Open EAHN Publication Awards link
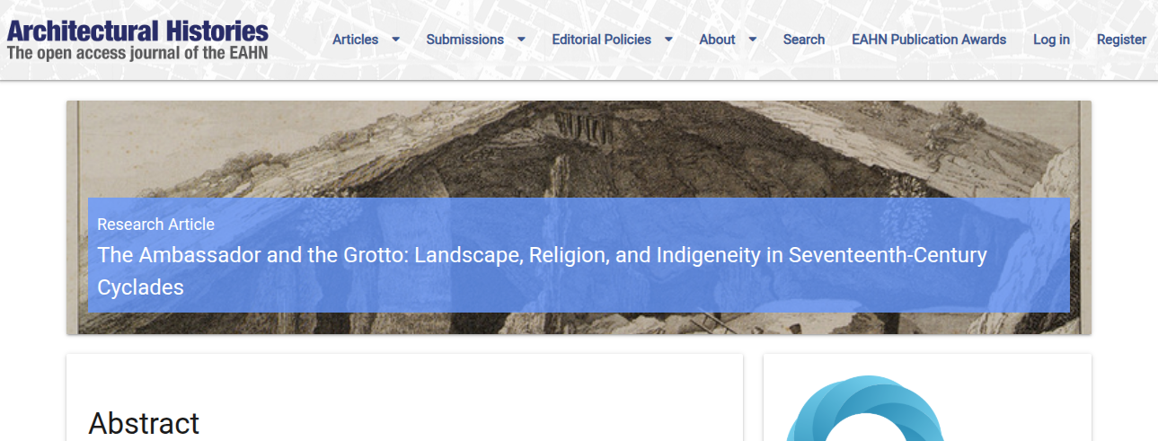 [x=929, y=40]
